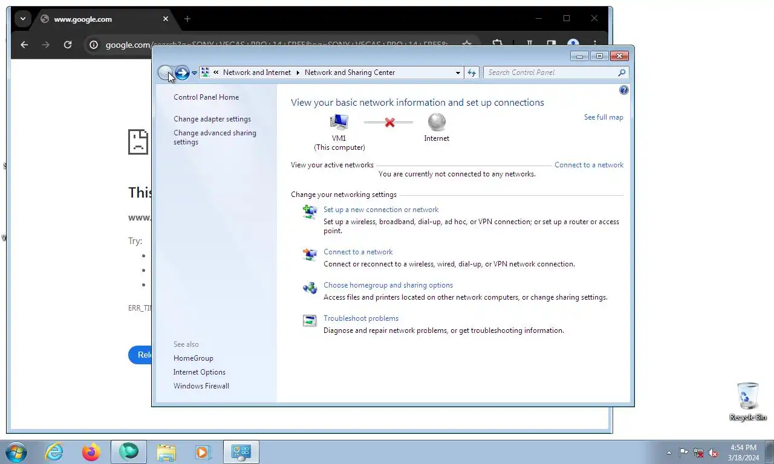Refresh the Network and Sharing Center
The image size is (774, 464).
pos(472,72)
